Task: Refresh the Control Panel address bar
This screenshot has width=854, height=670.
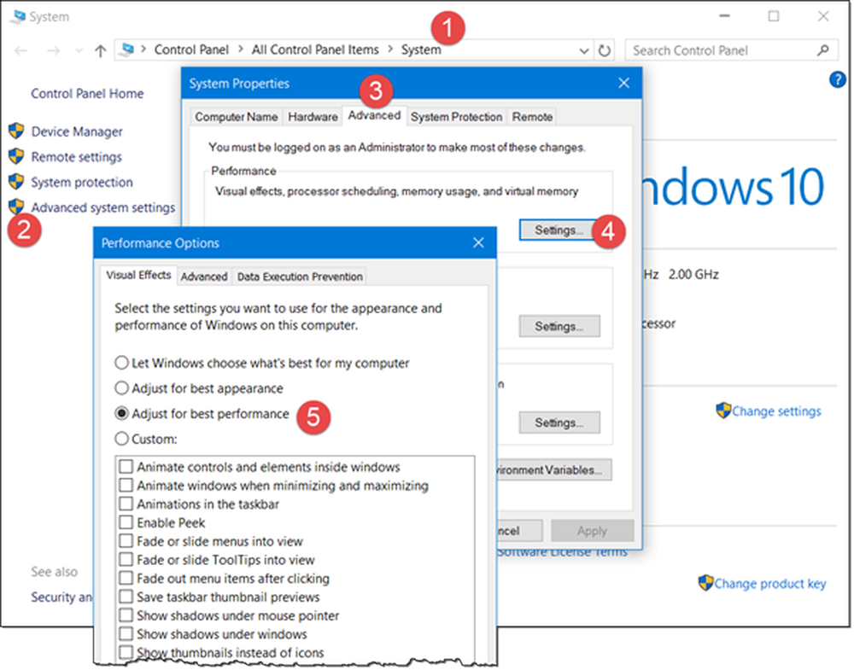Action: click(604, 50)
